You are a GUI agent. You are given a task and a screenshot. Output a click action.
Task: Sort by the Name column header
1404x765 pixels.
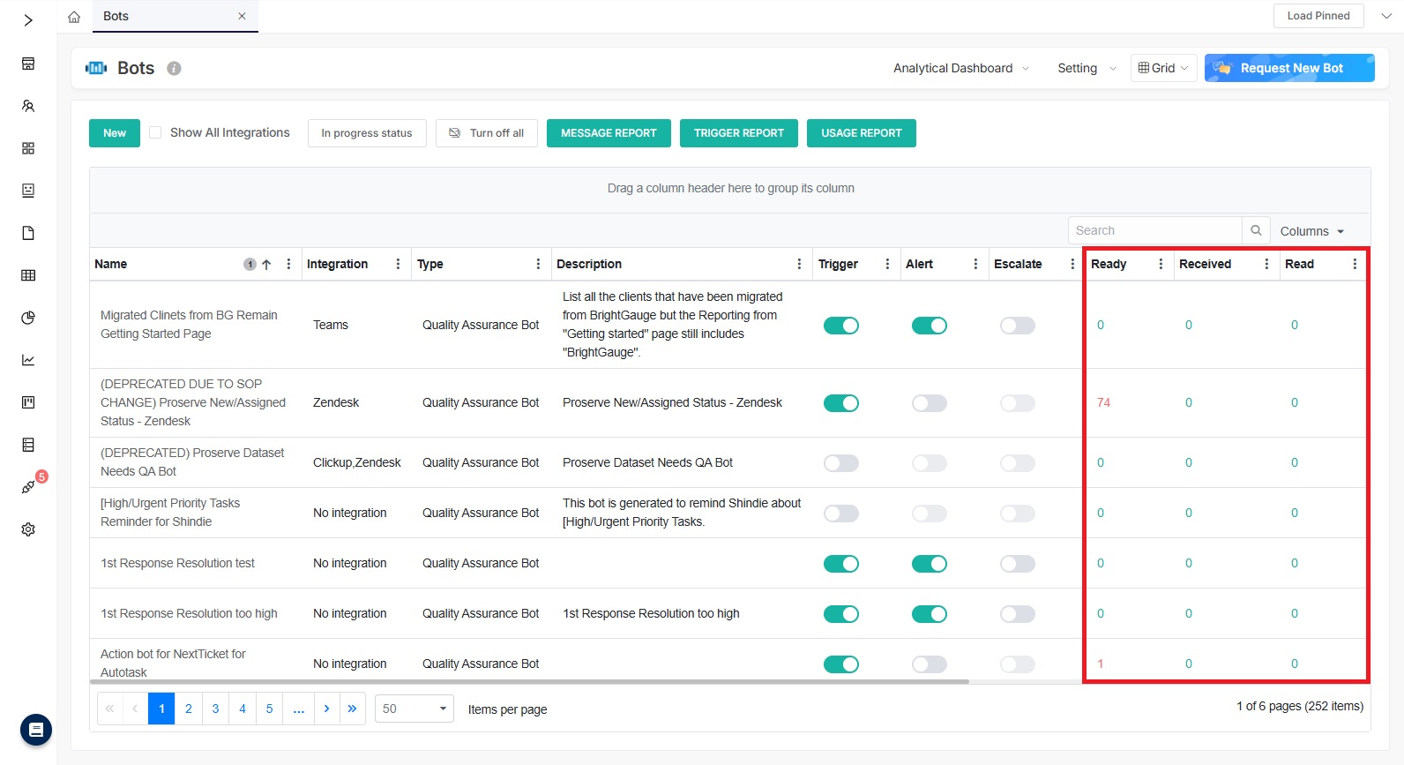pos(111,264)
